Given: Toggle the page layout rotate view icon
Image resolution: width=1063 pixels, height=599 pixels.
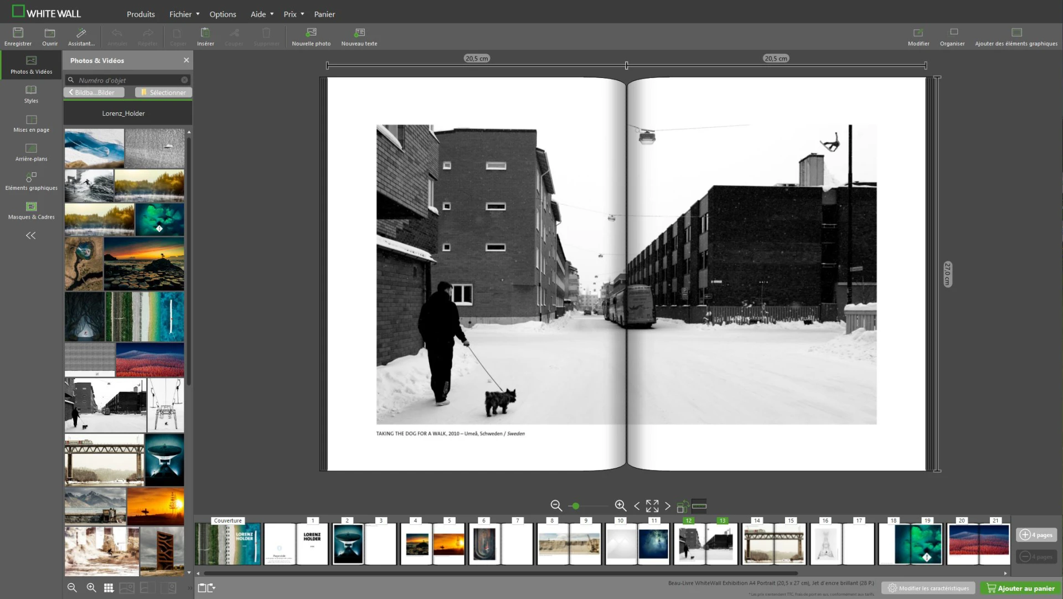Looking at the screenshot, I should pos(683,506).
